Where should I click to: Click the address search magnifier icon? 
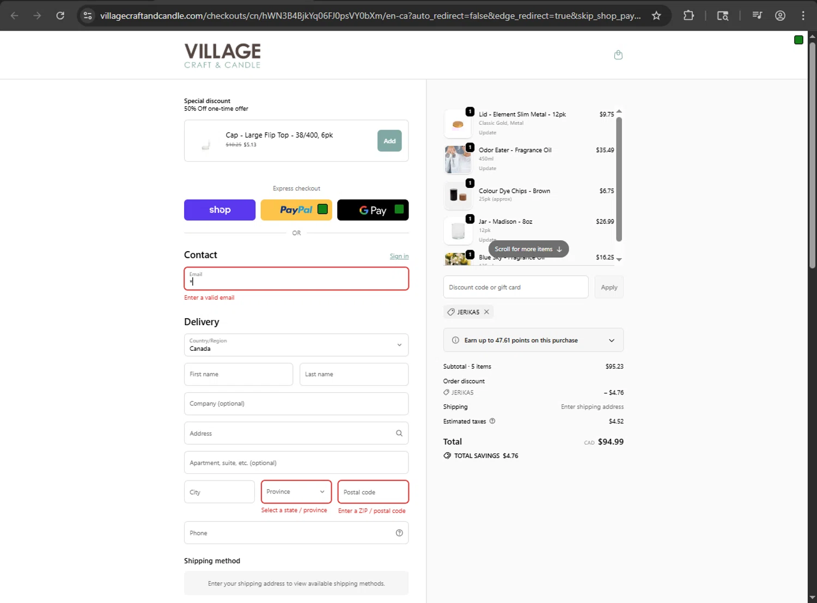399,433
